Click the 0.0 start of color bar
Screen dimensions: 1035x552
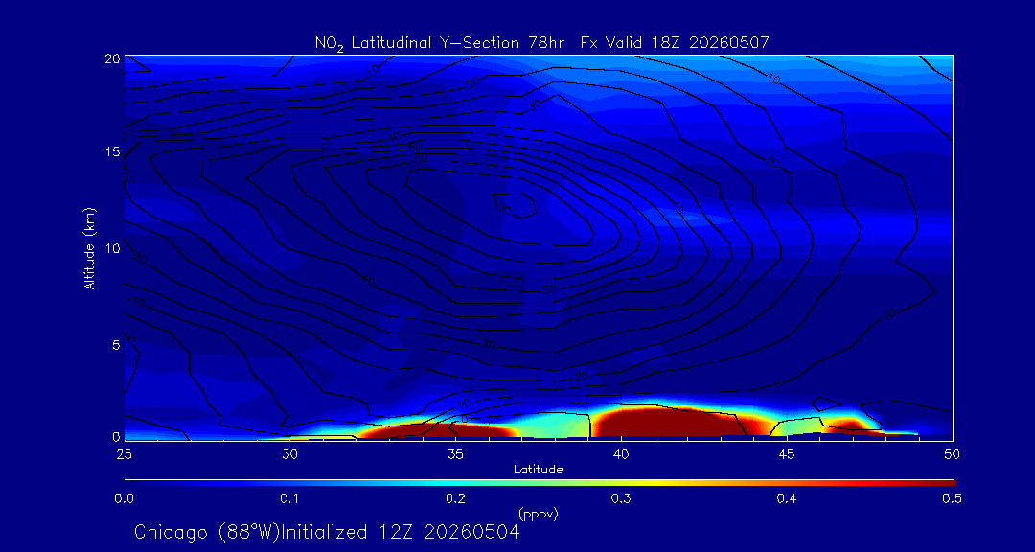coord(125,498)
